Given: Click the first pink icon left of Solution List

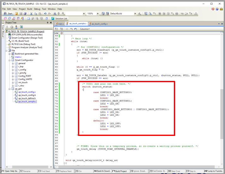Looking at the screenshot, I should (x=5, y=19).
